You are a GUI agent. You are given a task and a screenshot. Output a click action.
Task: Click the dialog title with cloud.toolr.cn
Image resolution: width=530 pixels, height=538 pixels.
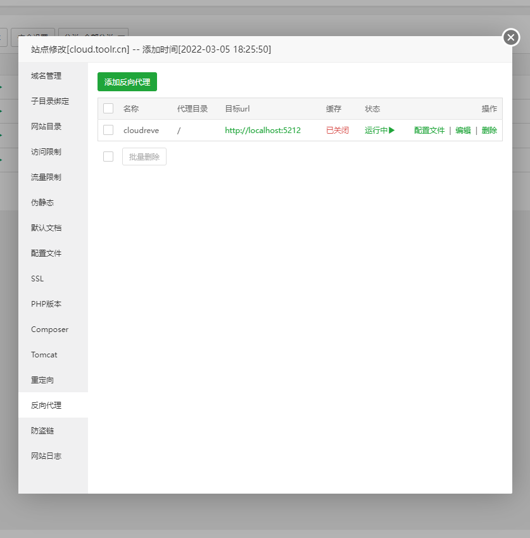(151, 49)
